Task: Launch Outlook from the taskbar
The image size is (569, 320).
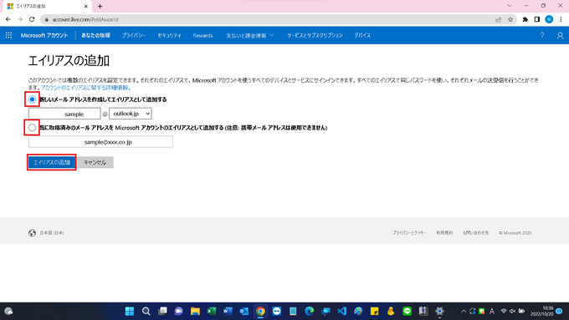Action: (244, 311)
